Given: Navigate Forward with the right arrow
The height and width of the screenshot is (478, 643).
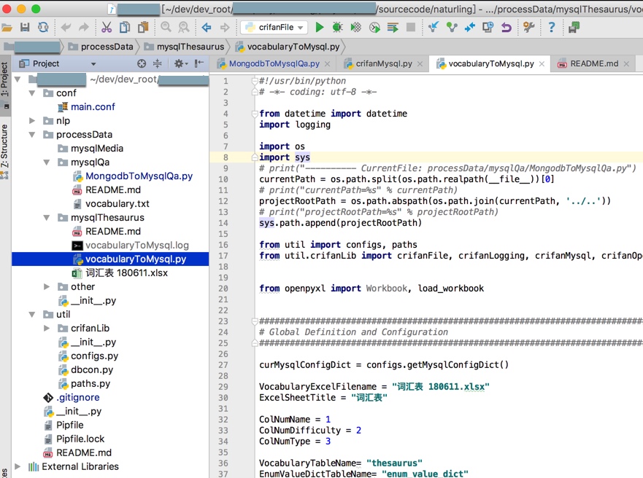Looking at the screenshot, I should 225,28.
